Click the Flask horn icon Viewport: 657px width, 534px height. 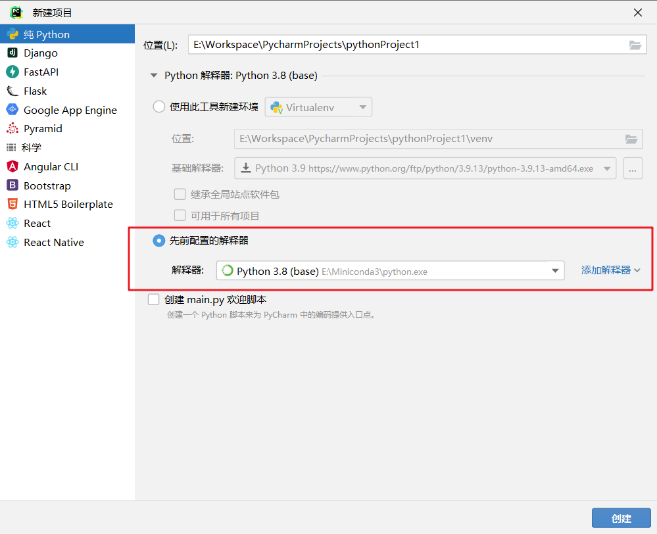click(x=12, y=91)
